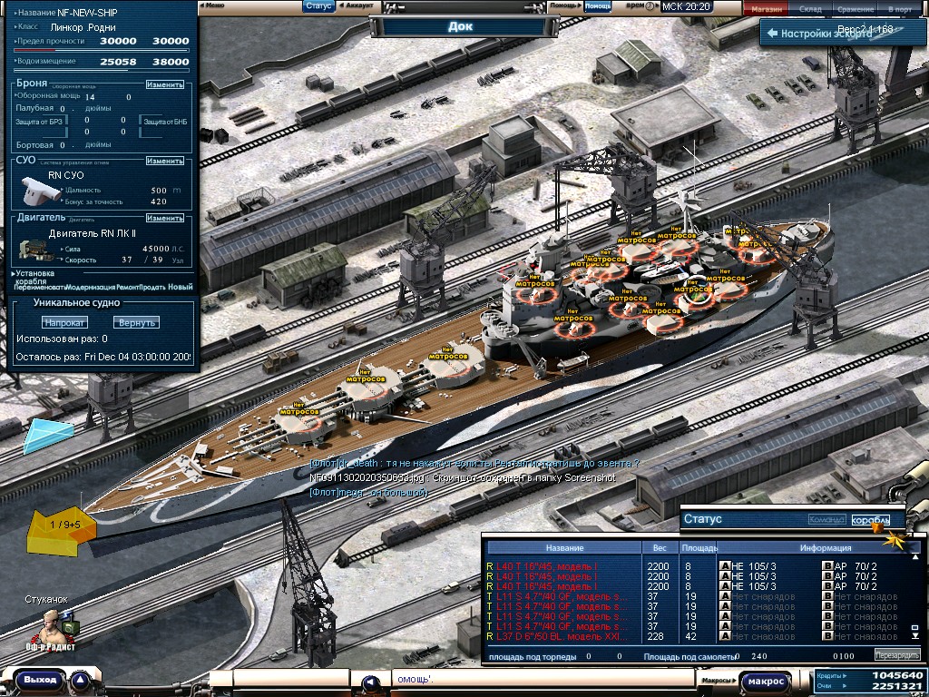The height and width of the screenshot is (697, 929).
Task: Click the light-blue diamond arrow icon
Action: tap(49, 435)
